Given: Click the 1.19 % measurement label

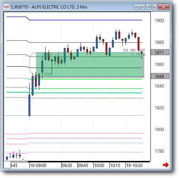Looking at the screenshot, I should [x=138, y=54].
